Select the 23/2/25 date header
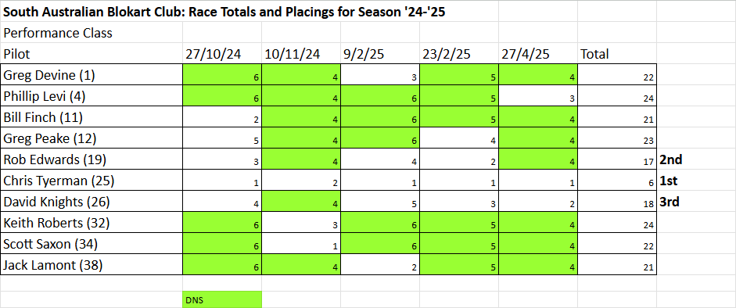 click(x=459, y=53)
